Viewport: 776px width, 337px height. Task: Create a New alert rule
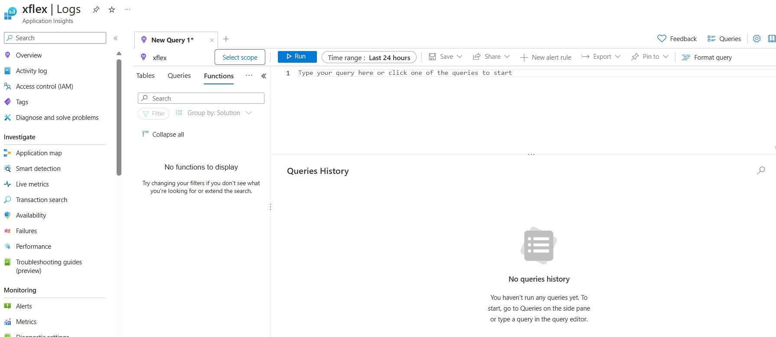coord(546,57)
